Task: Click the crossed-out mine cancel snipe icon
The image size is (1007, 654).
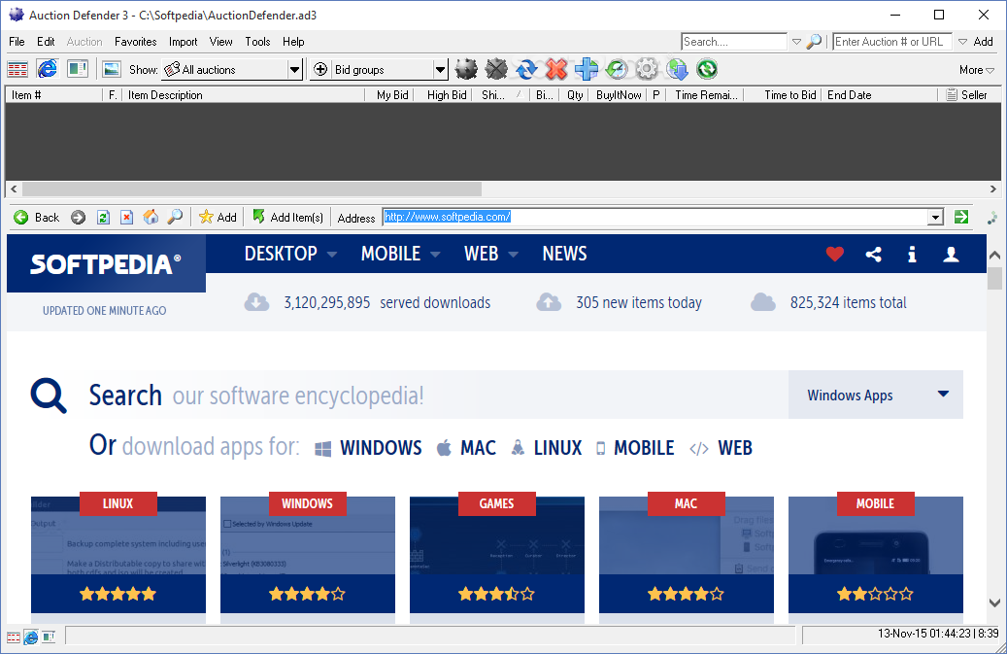Action: pyautogui.click(x=496, y=69)
